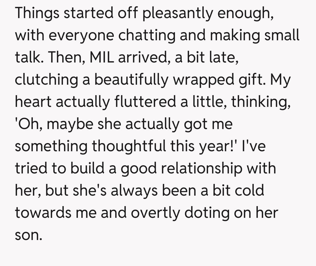
Task: Click the word "cold"
Action: [249, 191]
